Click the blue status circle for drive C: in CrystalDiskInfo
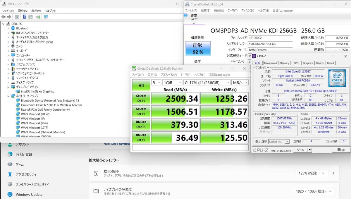351x199 pixels. 186,15
